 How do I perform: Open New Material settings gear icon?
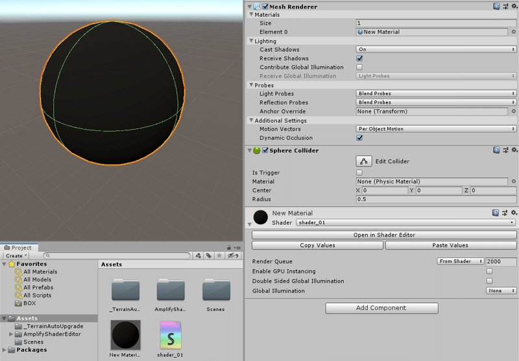514,213
